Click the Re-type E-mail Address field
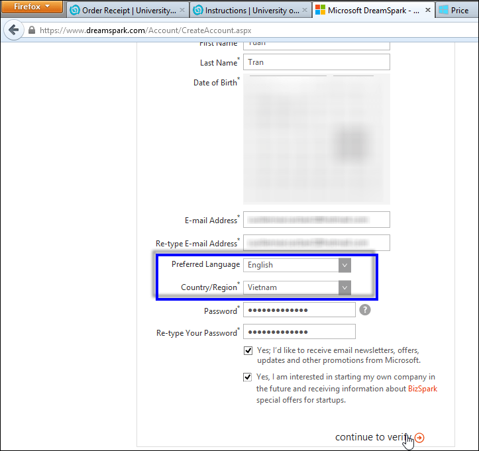This screenshot has height=451, width=479. [x=317, y=243]
